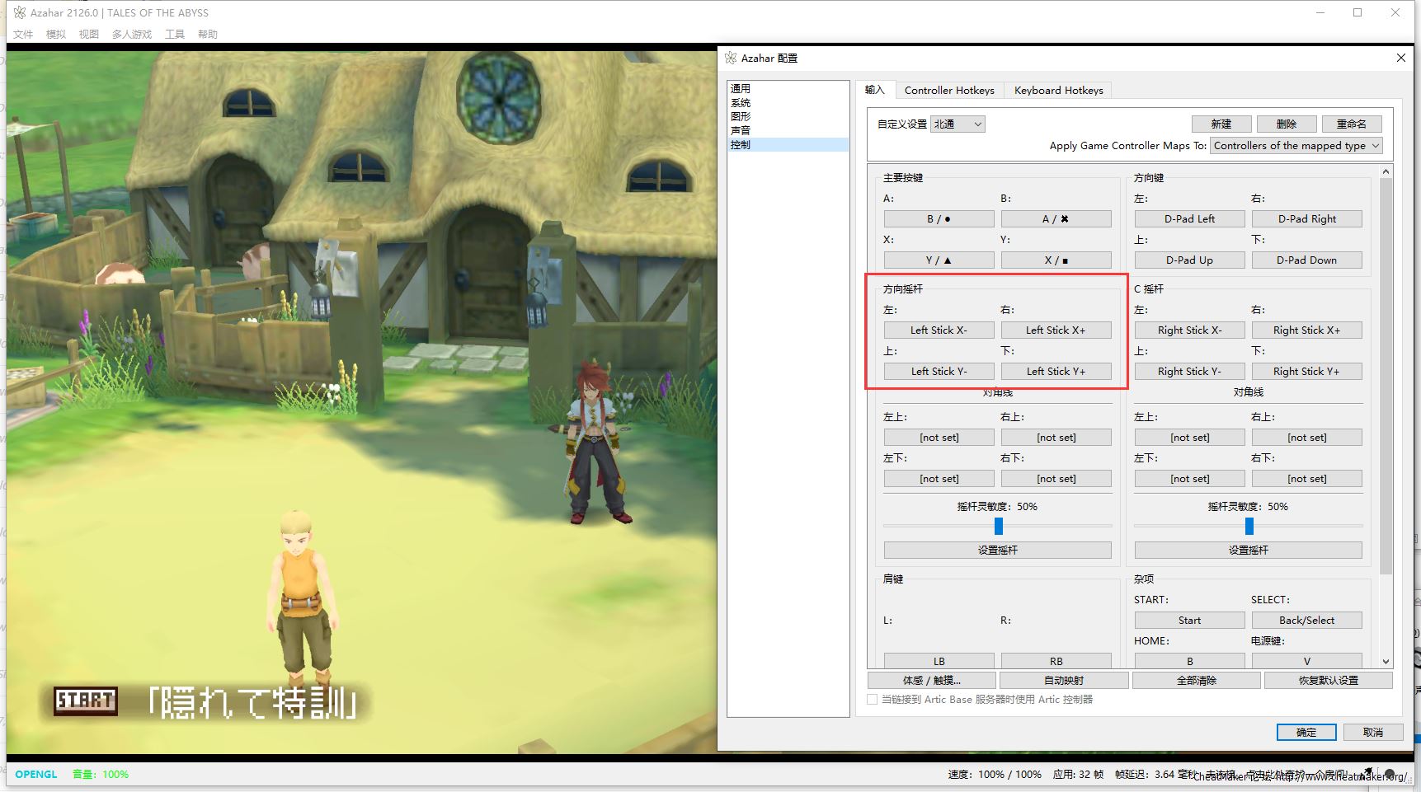The height and width of the screenshot is (792, 1421).
Task: Click the 恢复默认设置 button
Action: pyautogui.click(x=1329, y=681)
